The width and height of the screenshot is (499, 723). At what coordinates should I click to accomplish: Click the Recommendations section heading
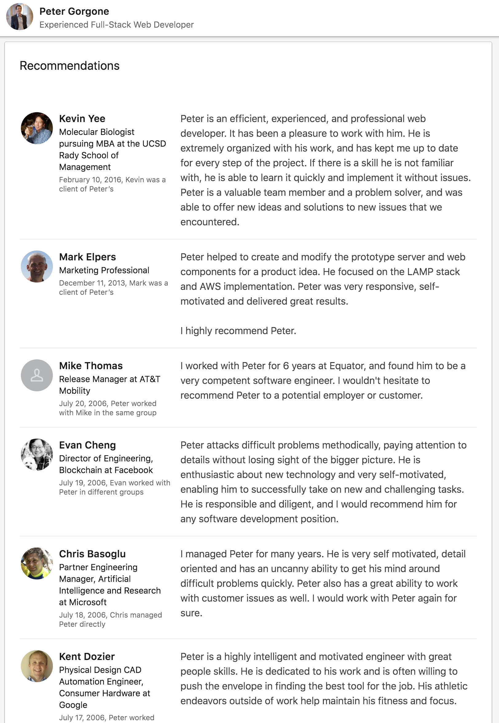click(69, 66)
